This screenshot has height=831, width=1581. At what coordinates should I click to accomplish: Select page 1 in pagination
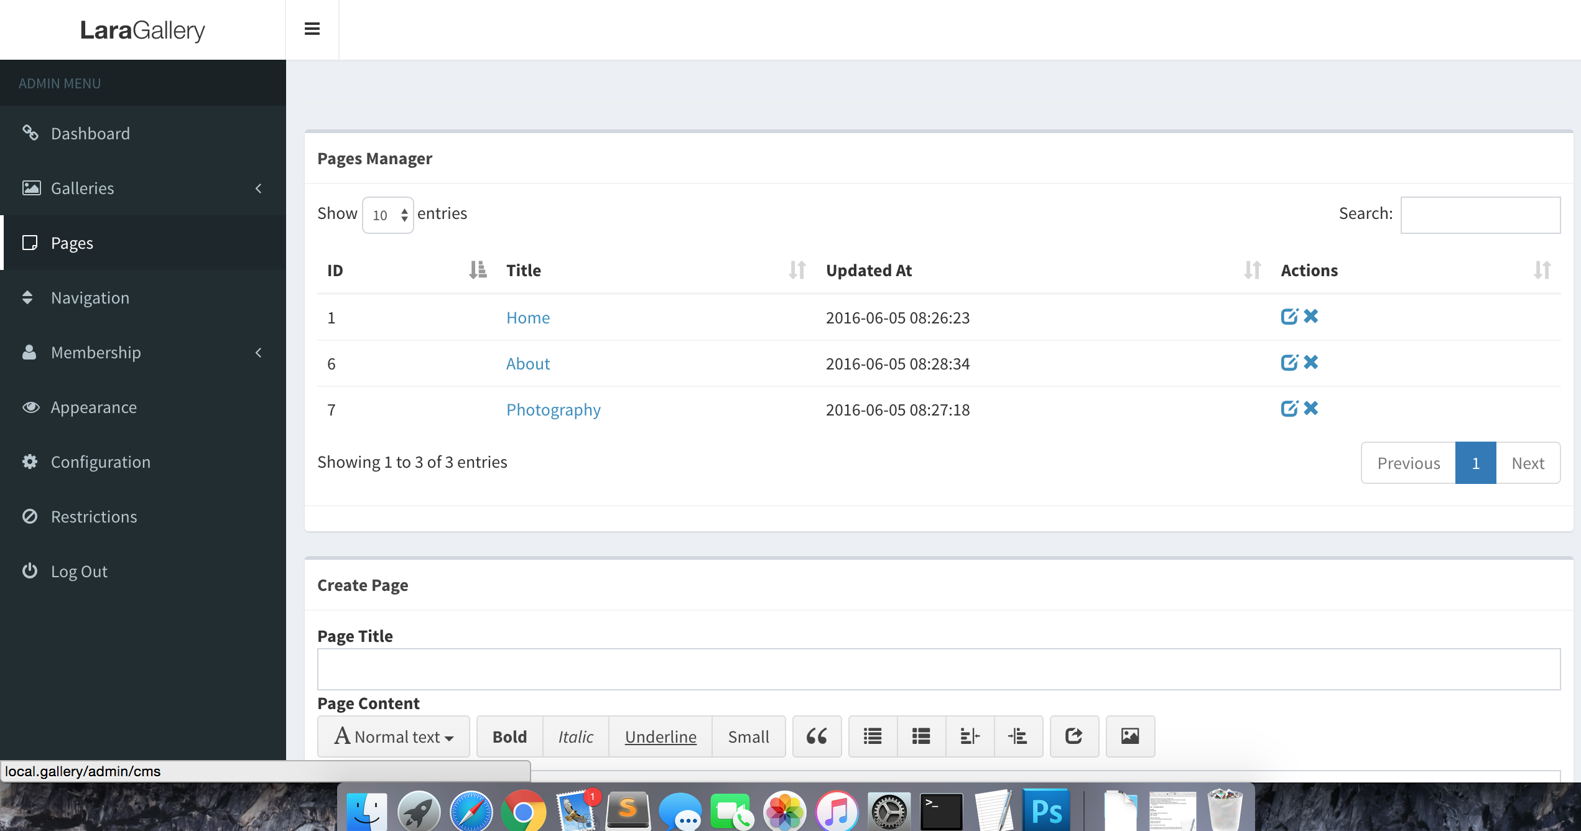1476,463
